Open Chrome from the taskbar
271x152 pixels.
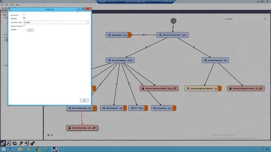pos(38,149)
